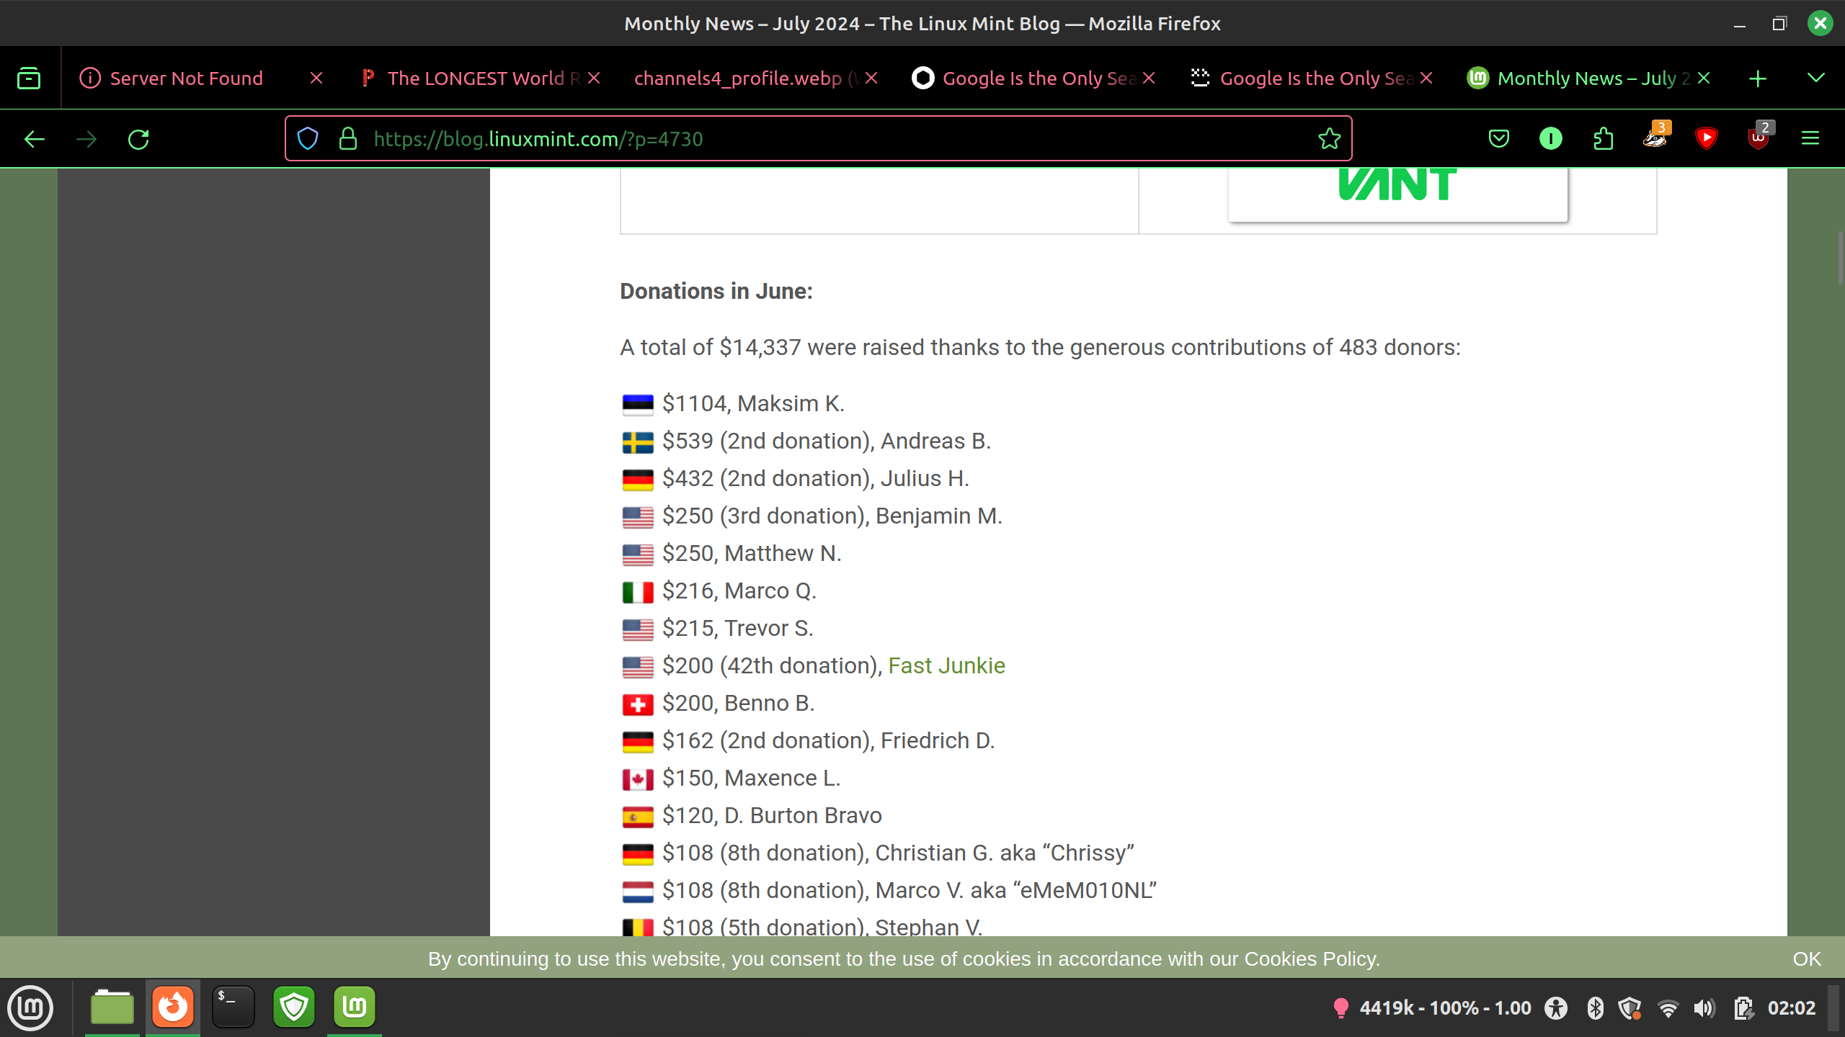Click the $250 Benjamin M. donation entry

(832, 516)
